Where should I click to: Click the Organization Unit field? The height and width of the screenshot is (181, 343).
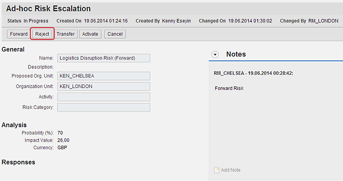[x=104, y=86]
